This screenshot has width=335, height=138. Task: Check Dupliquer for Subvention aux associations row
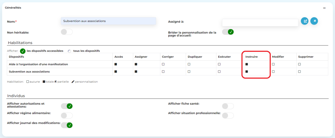click(189, 72)
